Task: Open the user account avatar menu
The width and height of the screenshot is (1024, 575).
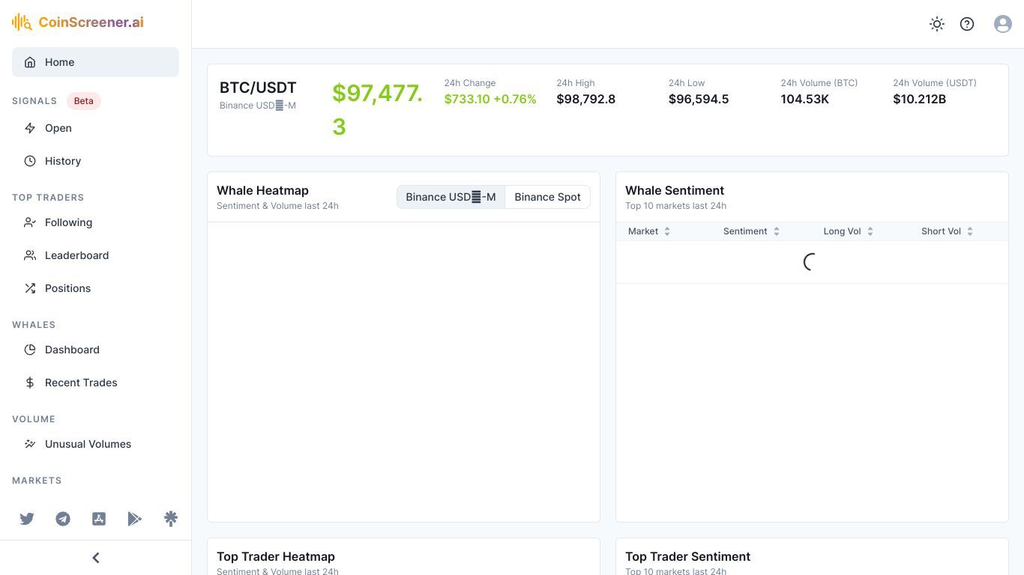Action: (1003, 24)
